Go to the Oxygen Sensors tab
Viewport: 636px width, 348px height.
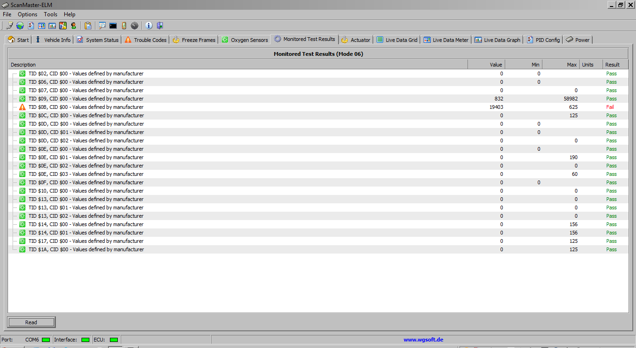coord(245,40)
